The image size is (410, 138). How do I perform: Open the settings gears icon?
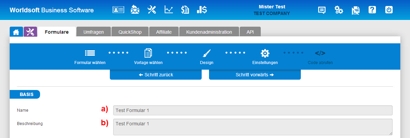(x=339, y=10)
